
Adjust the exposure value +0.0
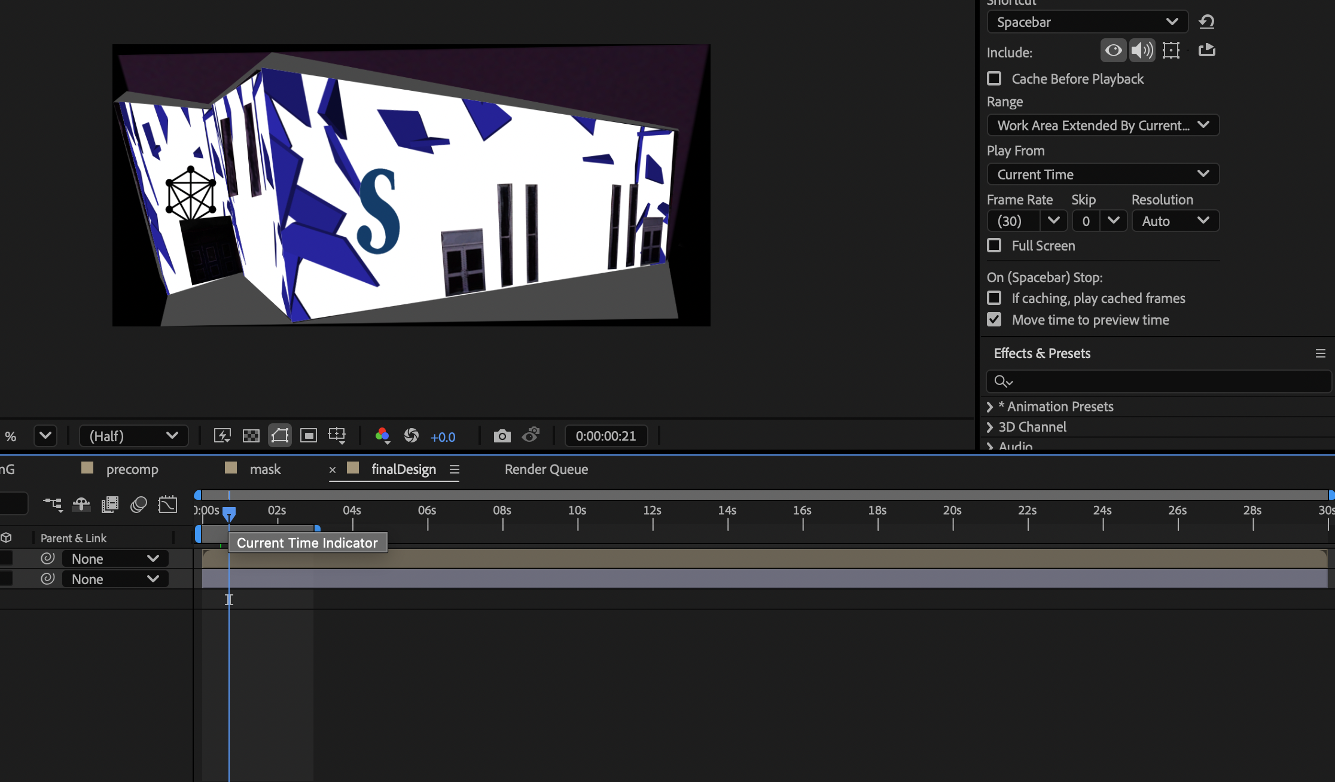(443, 436)
